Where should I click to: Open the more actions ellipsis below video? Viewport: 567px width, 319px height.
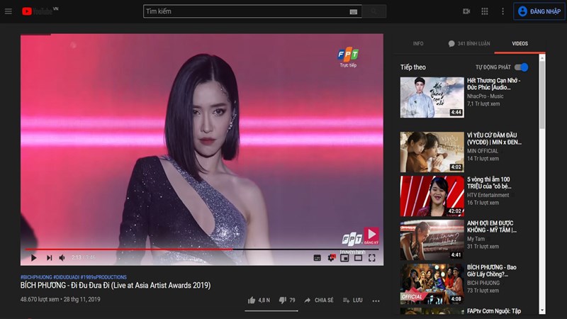pyautogui.click(x=376, y=301)
